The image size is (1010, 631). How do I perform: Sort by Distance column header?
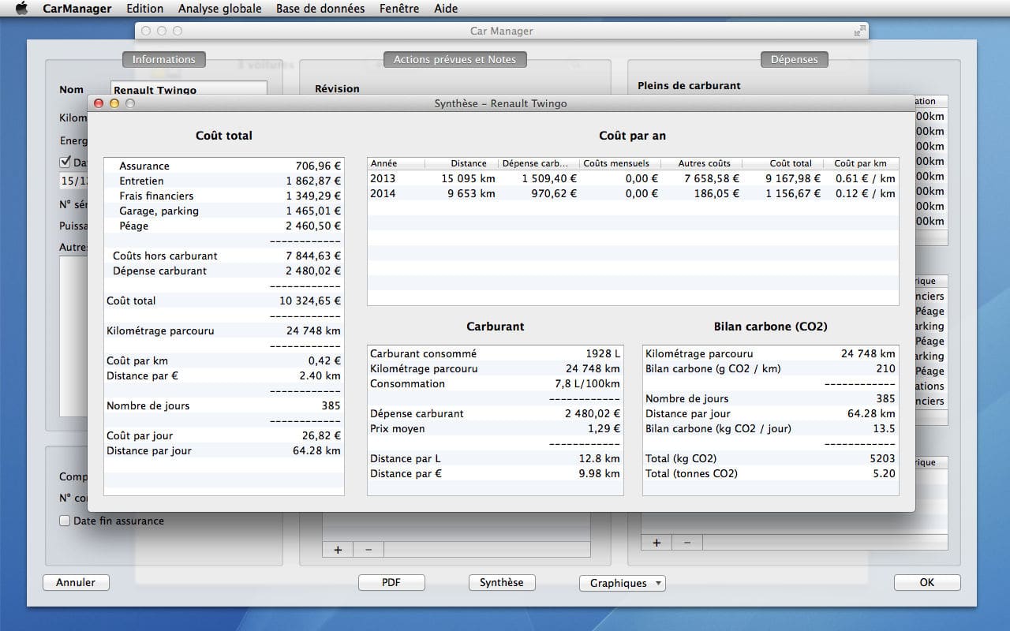462,163
